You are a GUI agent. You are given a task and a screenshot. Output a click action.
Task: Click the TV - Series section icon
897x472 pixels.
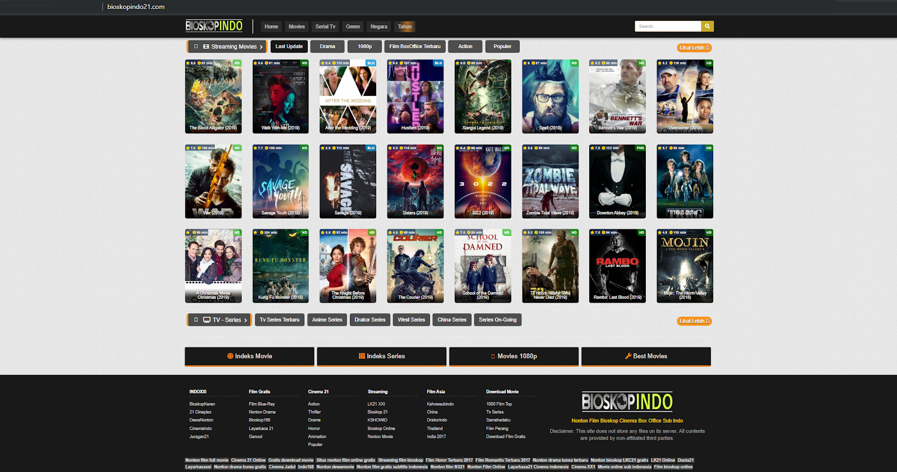(207, 320)
